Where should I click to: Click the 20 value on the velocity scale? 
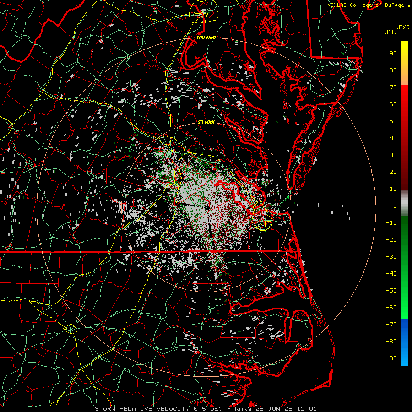(x=393, y=172)
